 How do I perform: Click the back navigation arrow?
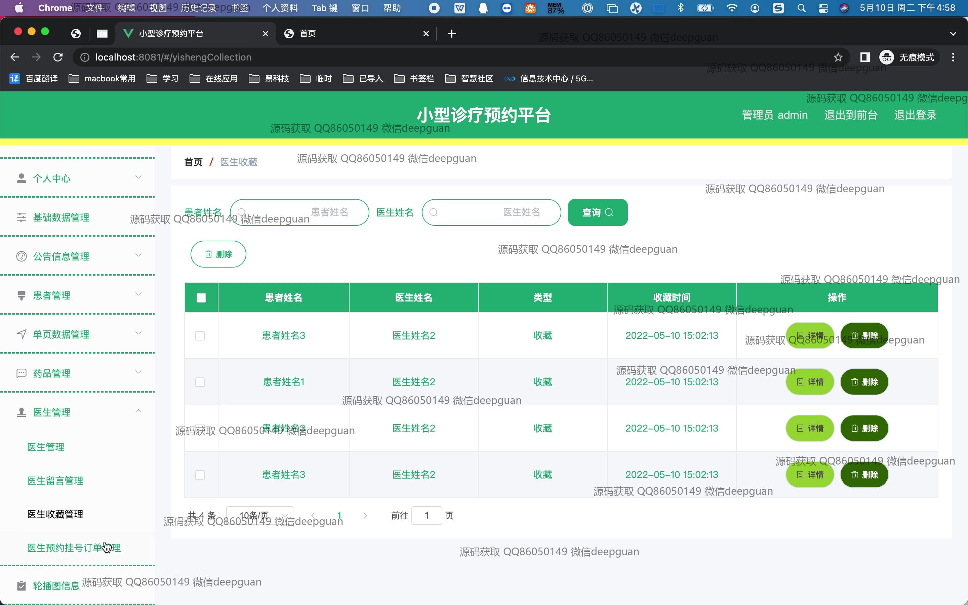pos(15,57)
